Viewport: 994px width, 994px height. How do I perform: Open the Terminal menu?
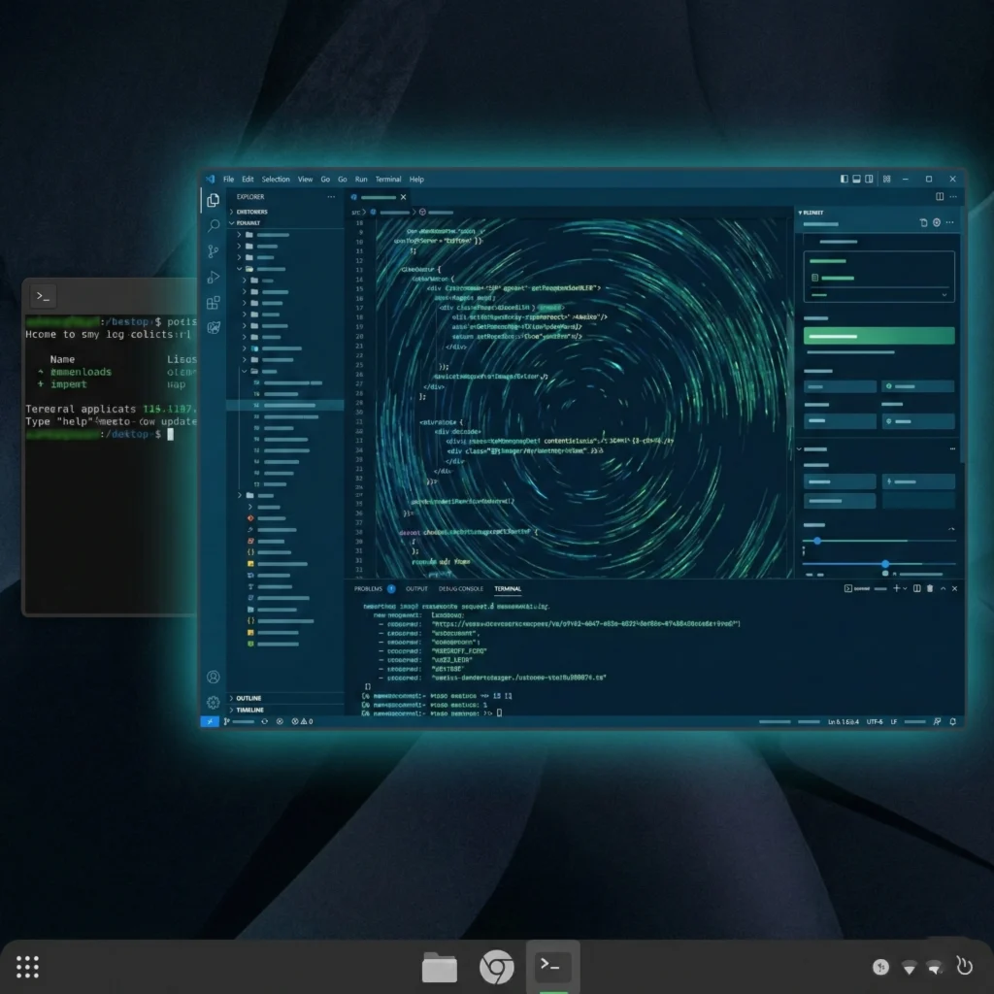[388, 180]
